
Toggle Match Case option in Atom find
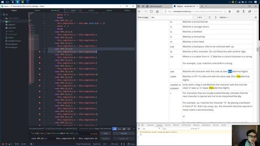pyautogui.click(x=119, y=129)
